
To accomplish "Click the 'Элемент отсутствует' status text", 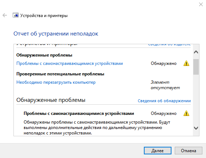I will [x=165, y=85].
